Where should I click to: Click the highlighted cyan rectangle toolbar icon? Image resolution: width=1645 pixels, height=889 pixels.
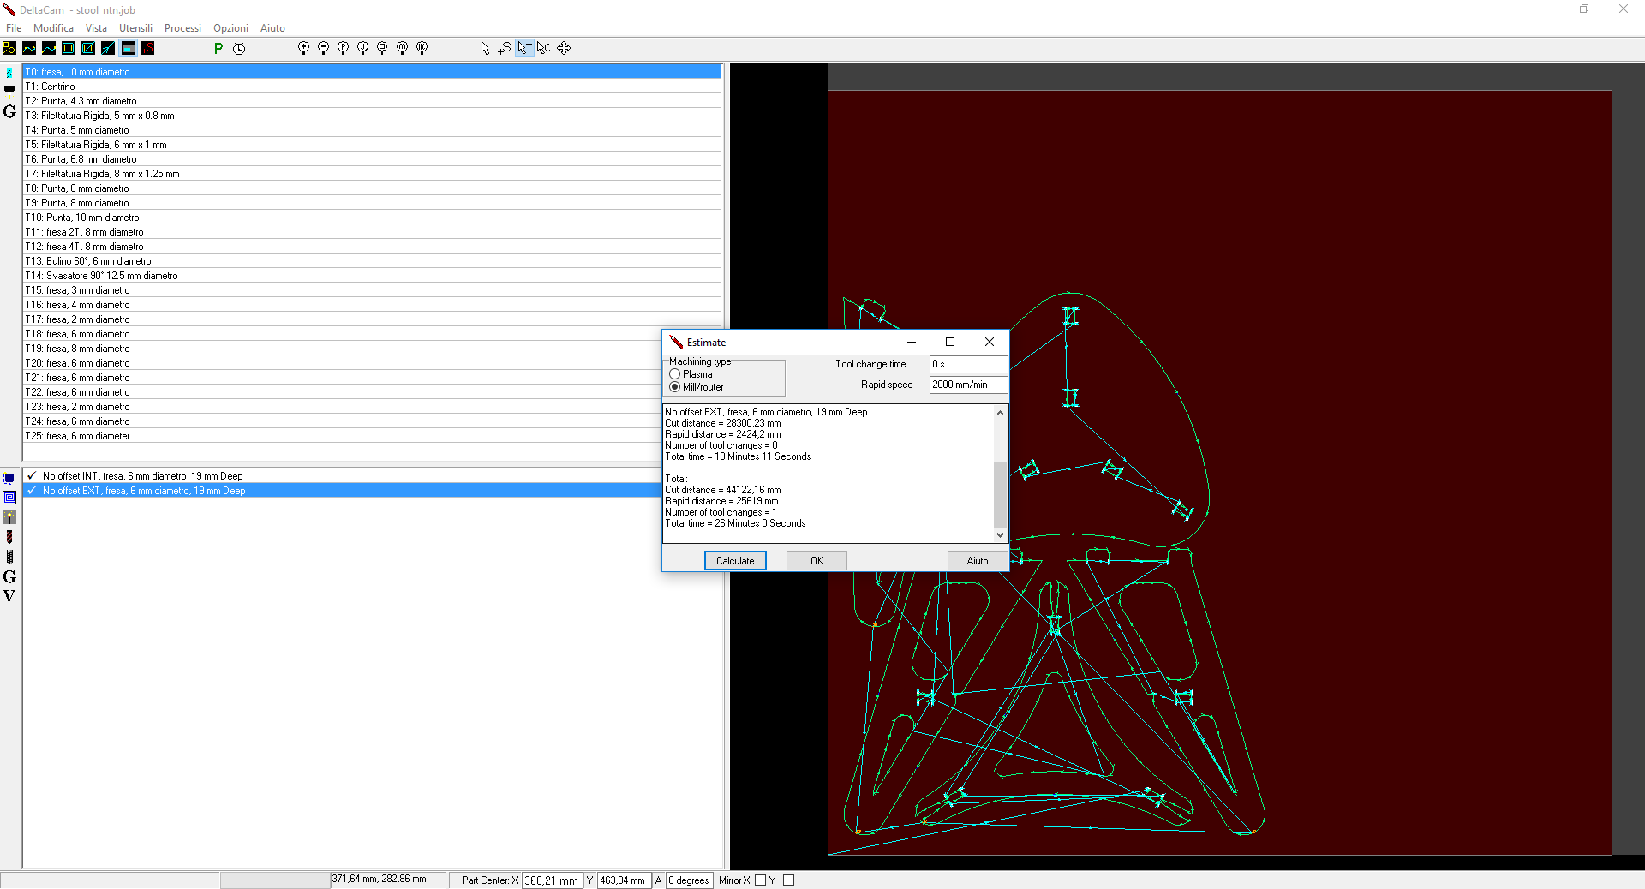pos(128,48)
